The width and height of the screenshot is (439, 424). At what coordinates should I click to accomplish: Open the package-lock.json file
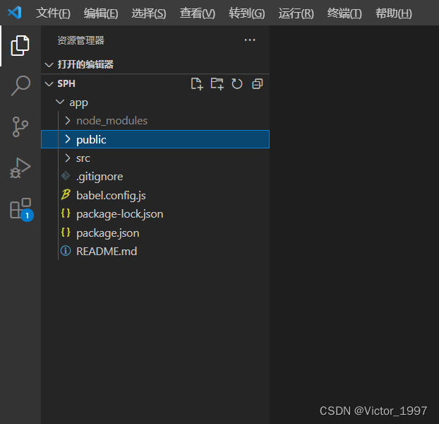[119, 214]
